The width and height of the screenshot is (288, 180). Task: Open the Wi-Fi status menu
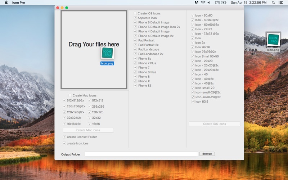pyautogui.click(x=203, y=3)
